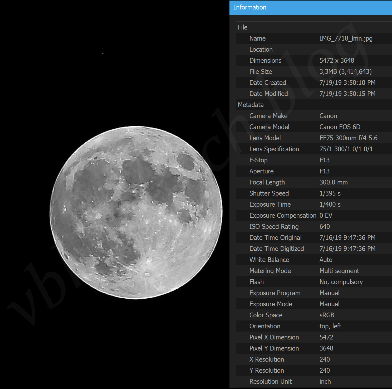Select the Dimensions 5472 x 3648 value
The height and width of the screenshot is (389, 392).
pyautogui.click(x=337, y=61)
